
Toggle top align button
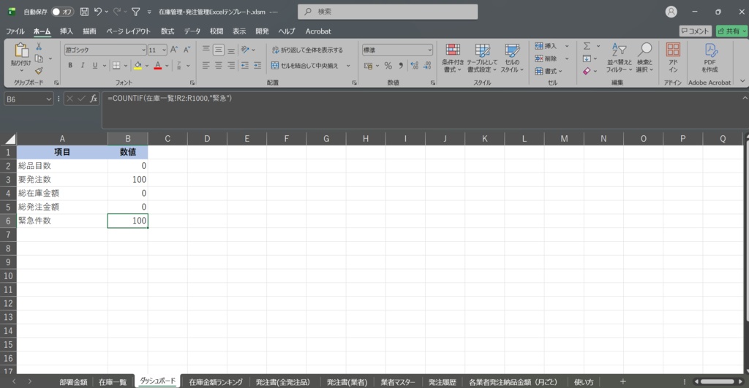pyautogui.click(x=206, y=50)
